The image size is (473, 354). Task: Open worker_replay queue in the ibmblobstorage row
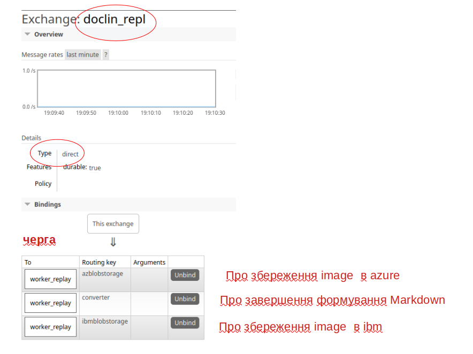click(50, 327)
